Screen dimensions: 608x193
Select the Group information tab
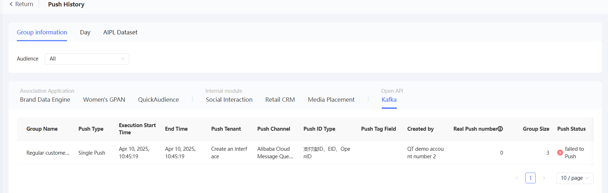click(42, 33)
